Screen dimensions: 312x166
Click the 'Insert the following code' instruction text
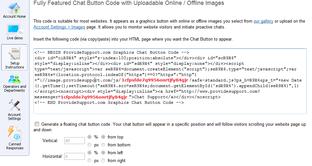(133, 39)
